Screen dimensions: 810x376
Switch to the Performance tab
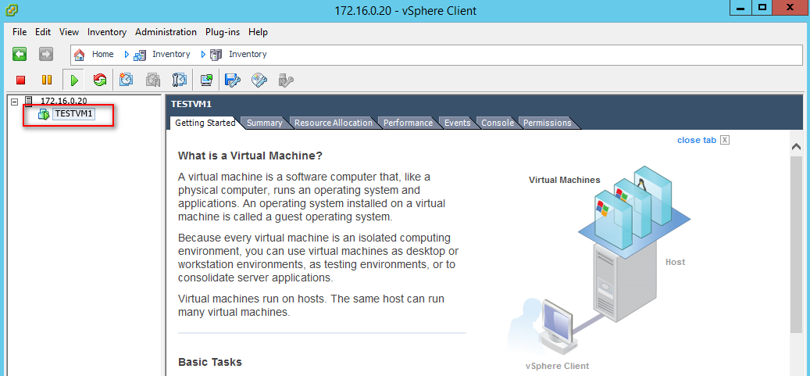tap(408, 123)
